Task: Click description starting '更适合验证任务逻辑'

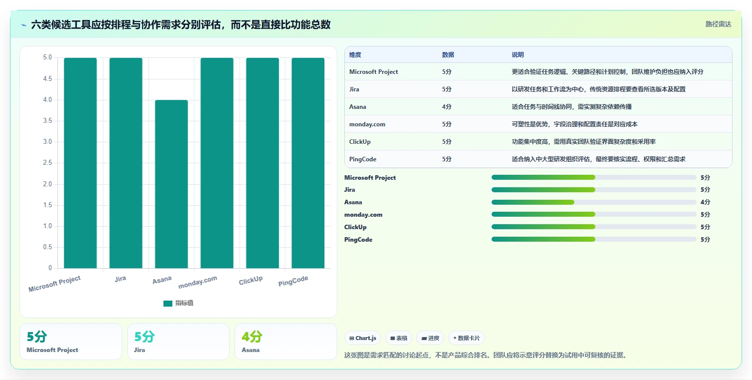Action: coord(608,72)
